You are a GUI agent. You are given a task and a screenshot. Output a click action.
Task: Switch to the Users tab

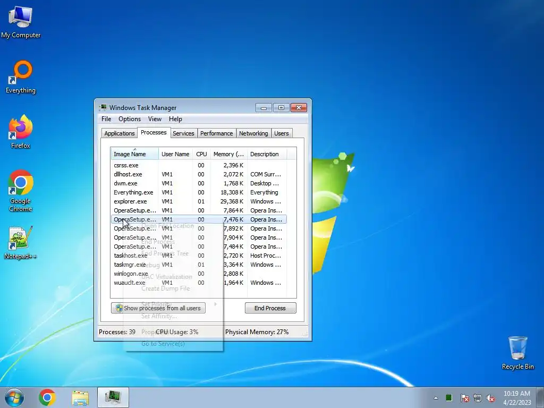[282, 133]
